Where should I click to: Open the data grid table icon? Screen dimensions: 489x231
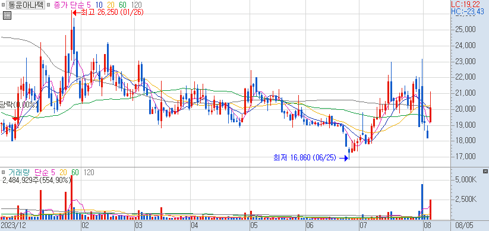coord(7,15)
